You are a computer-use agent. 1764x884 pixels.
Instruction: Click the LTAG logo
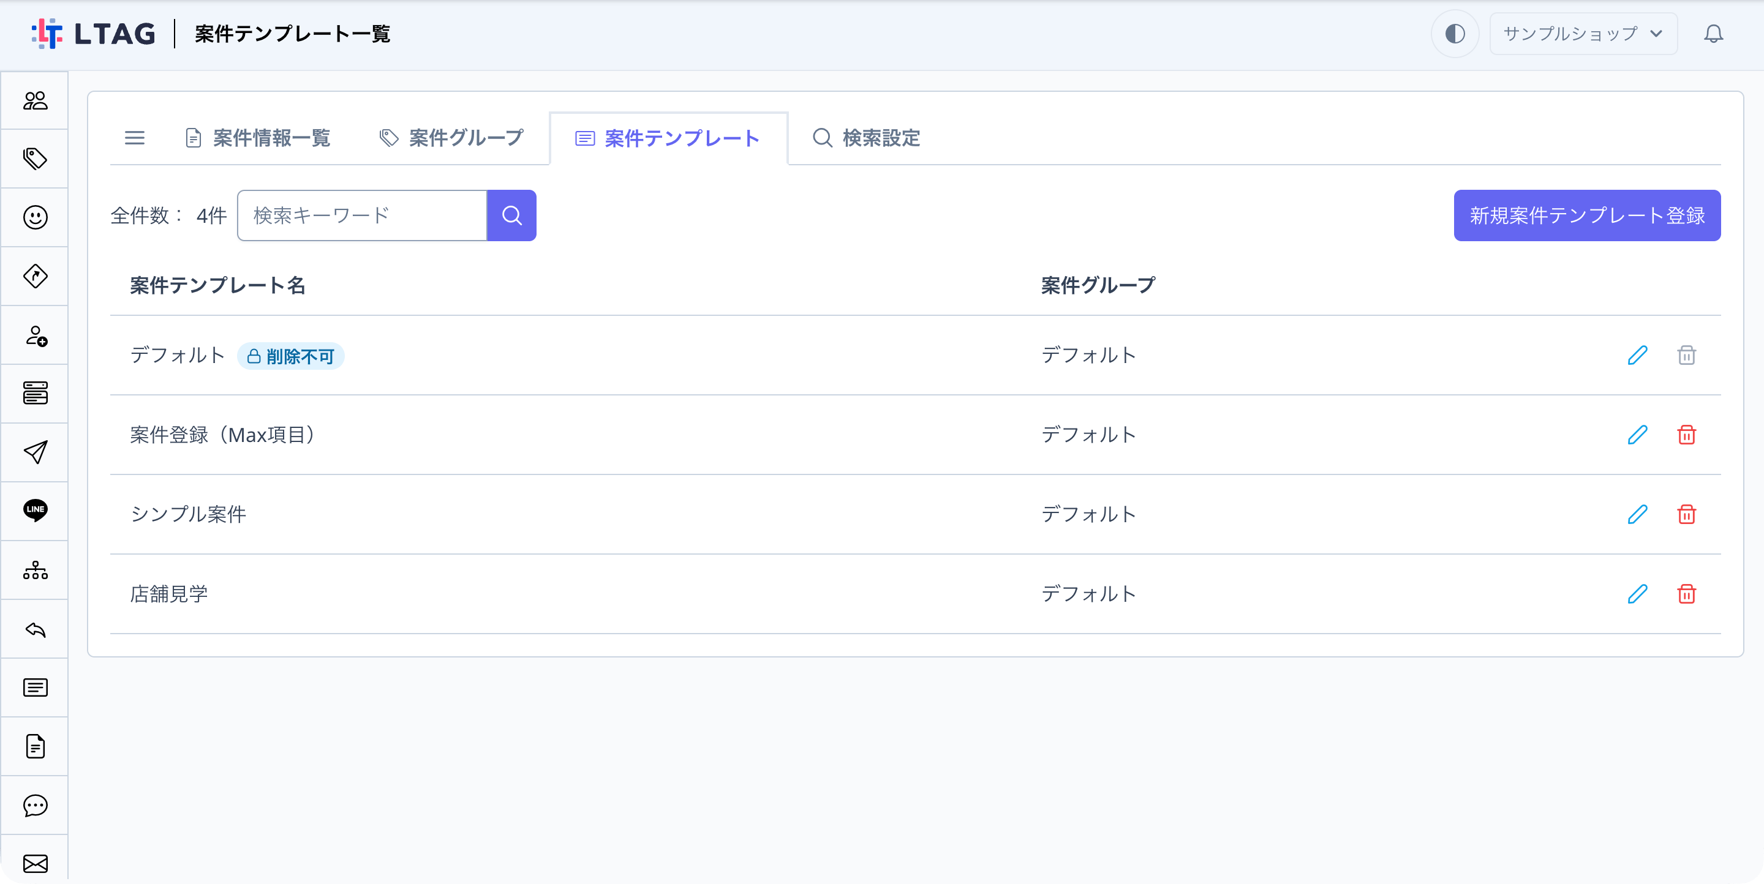point(94,34)
